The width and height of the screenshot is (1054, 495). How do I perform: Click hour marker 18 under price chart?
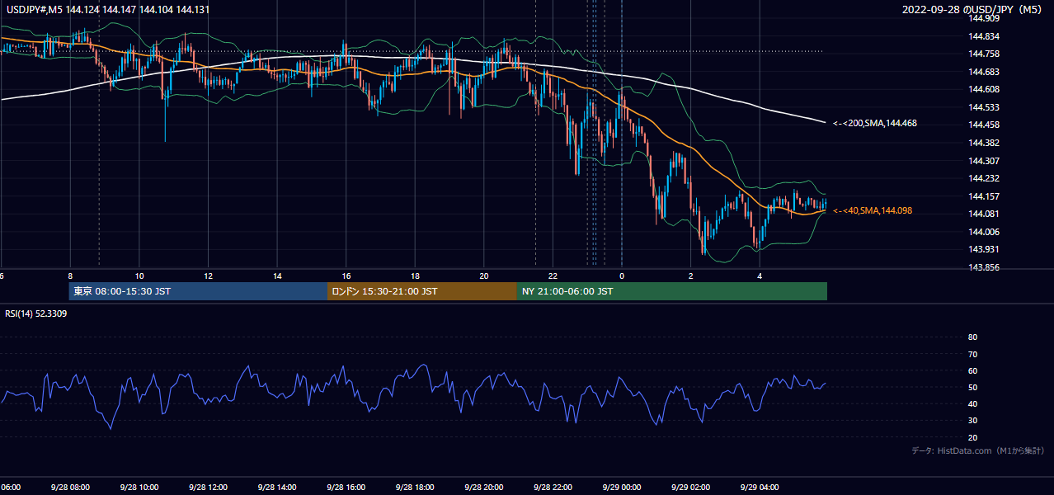click(x=416, y=276)
